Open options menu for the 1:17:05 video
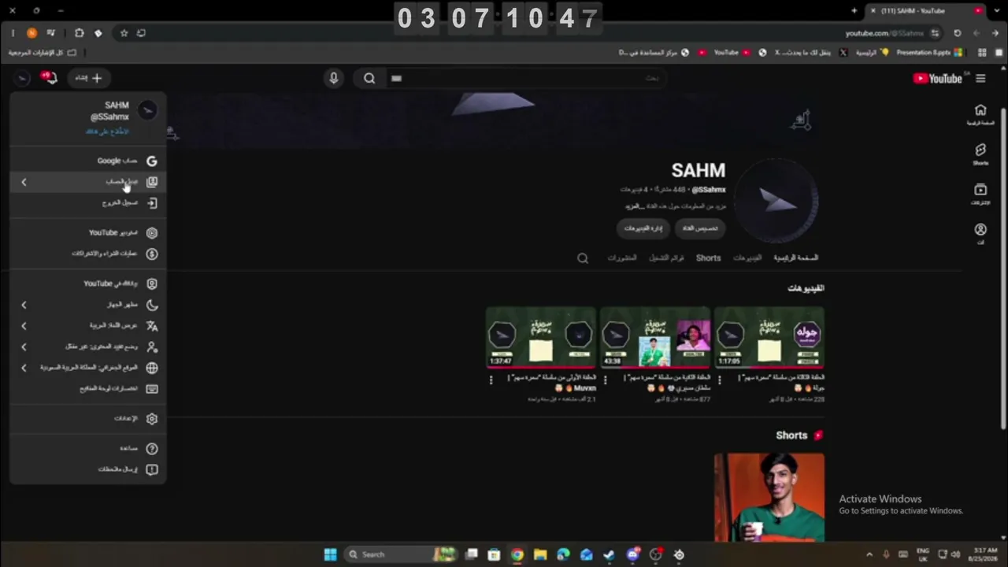 [x=719, y=380]
